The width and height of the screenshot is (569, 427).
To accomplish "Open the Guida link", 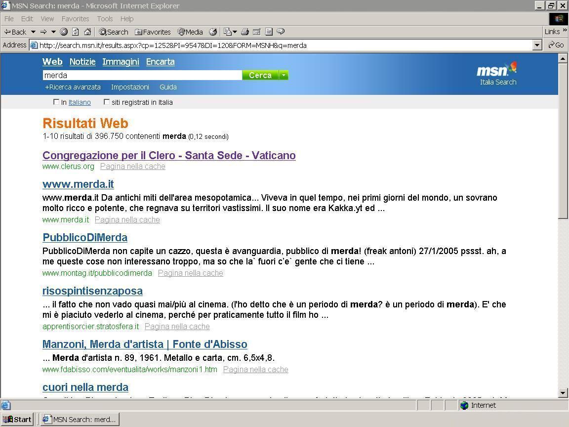I will pos(168,87).
